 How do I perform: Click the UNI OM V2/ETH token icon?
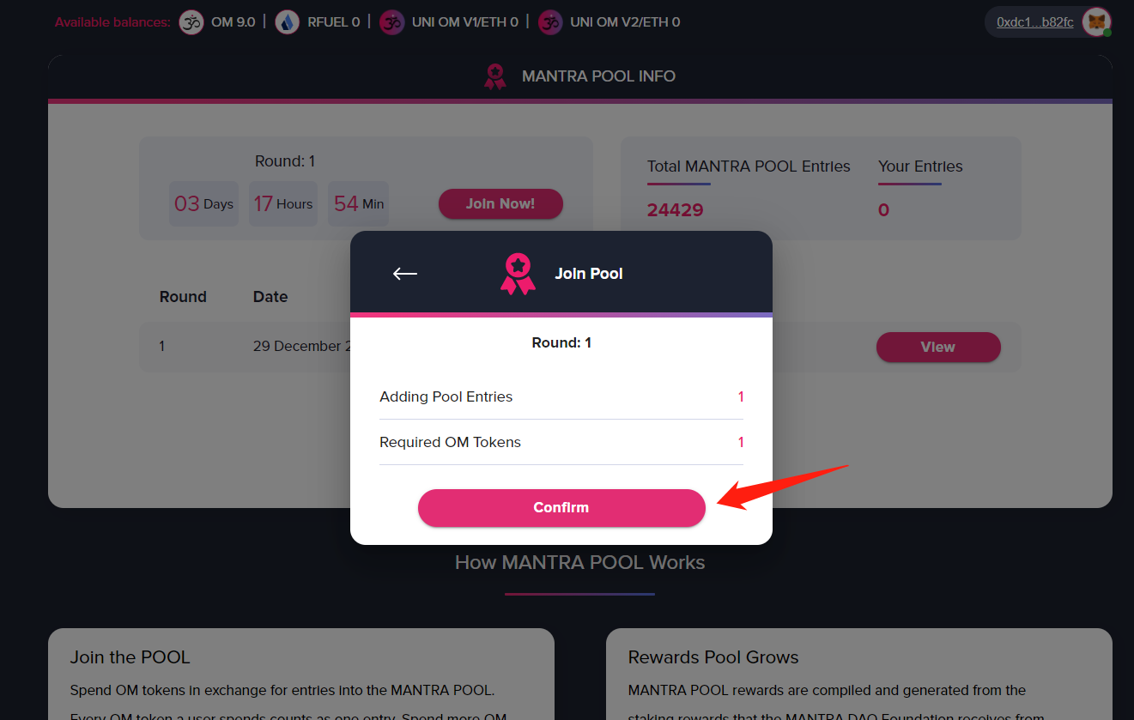pos(550,22)
